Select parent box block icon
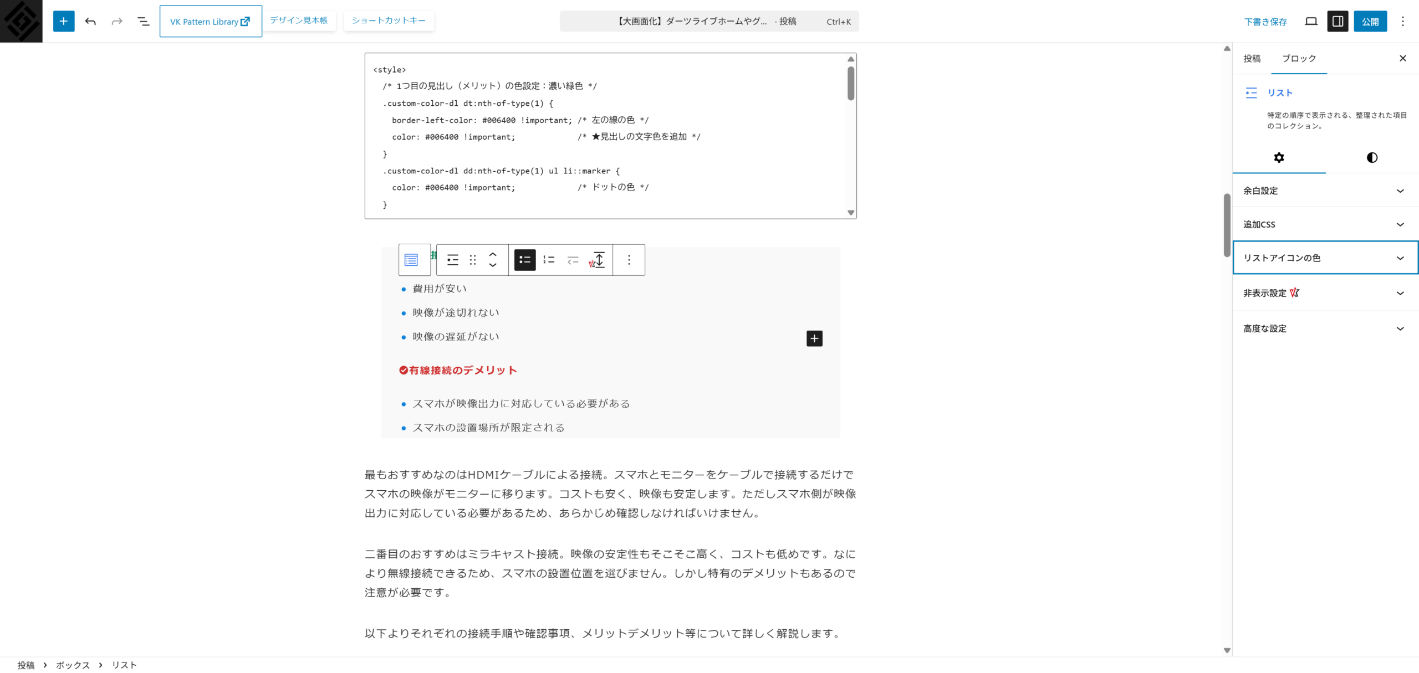Image resolution: width=1419 pixels, height=673 pixels. pyautogui.click(x=411, y=260)
